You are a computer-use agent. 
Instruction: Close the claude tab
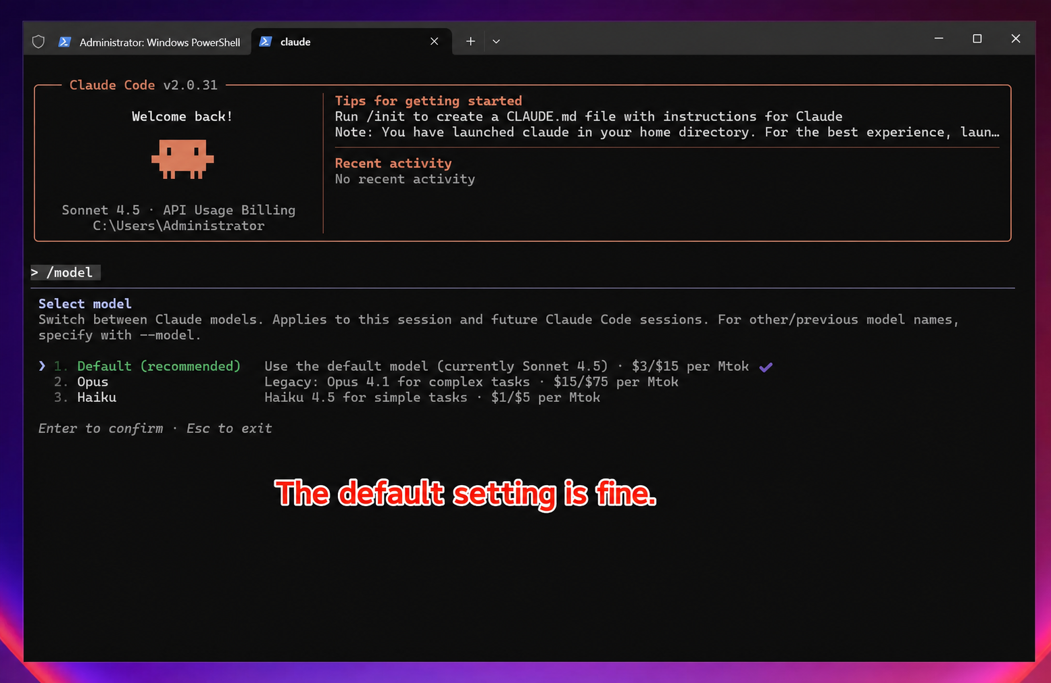pyautogui.click(x=434, y=41)
